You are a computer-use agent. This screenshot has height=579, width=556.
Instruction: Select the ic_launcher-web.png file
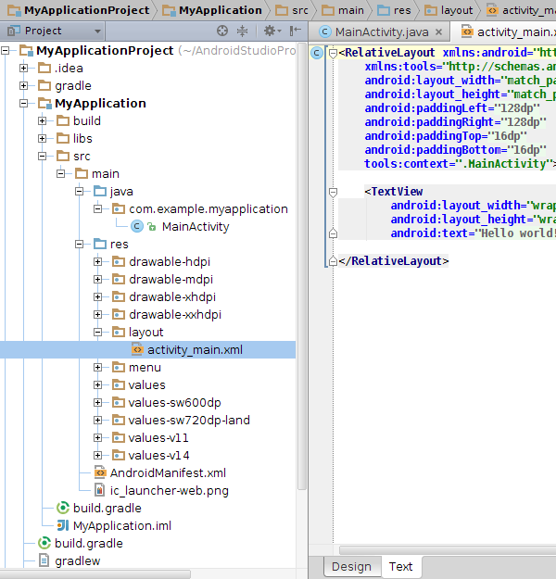[169, 490]
